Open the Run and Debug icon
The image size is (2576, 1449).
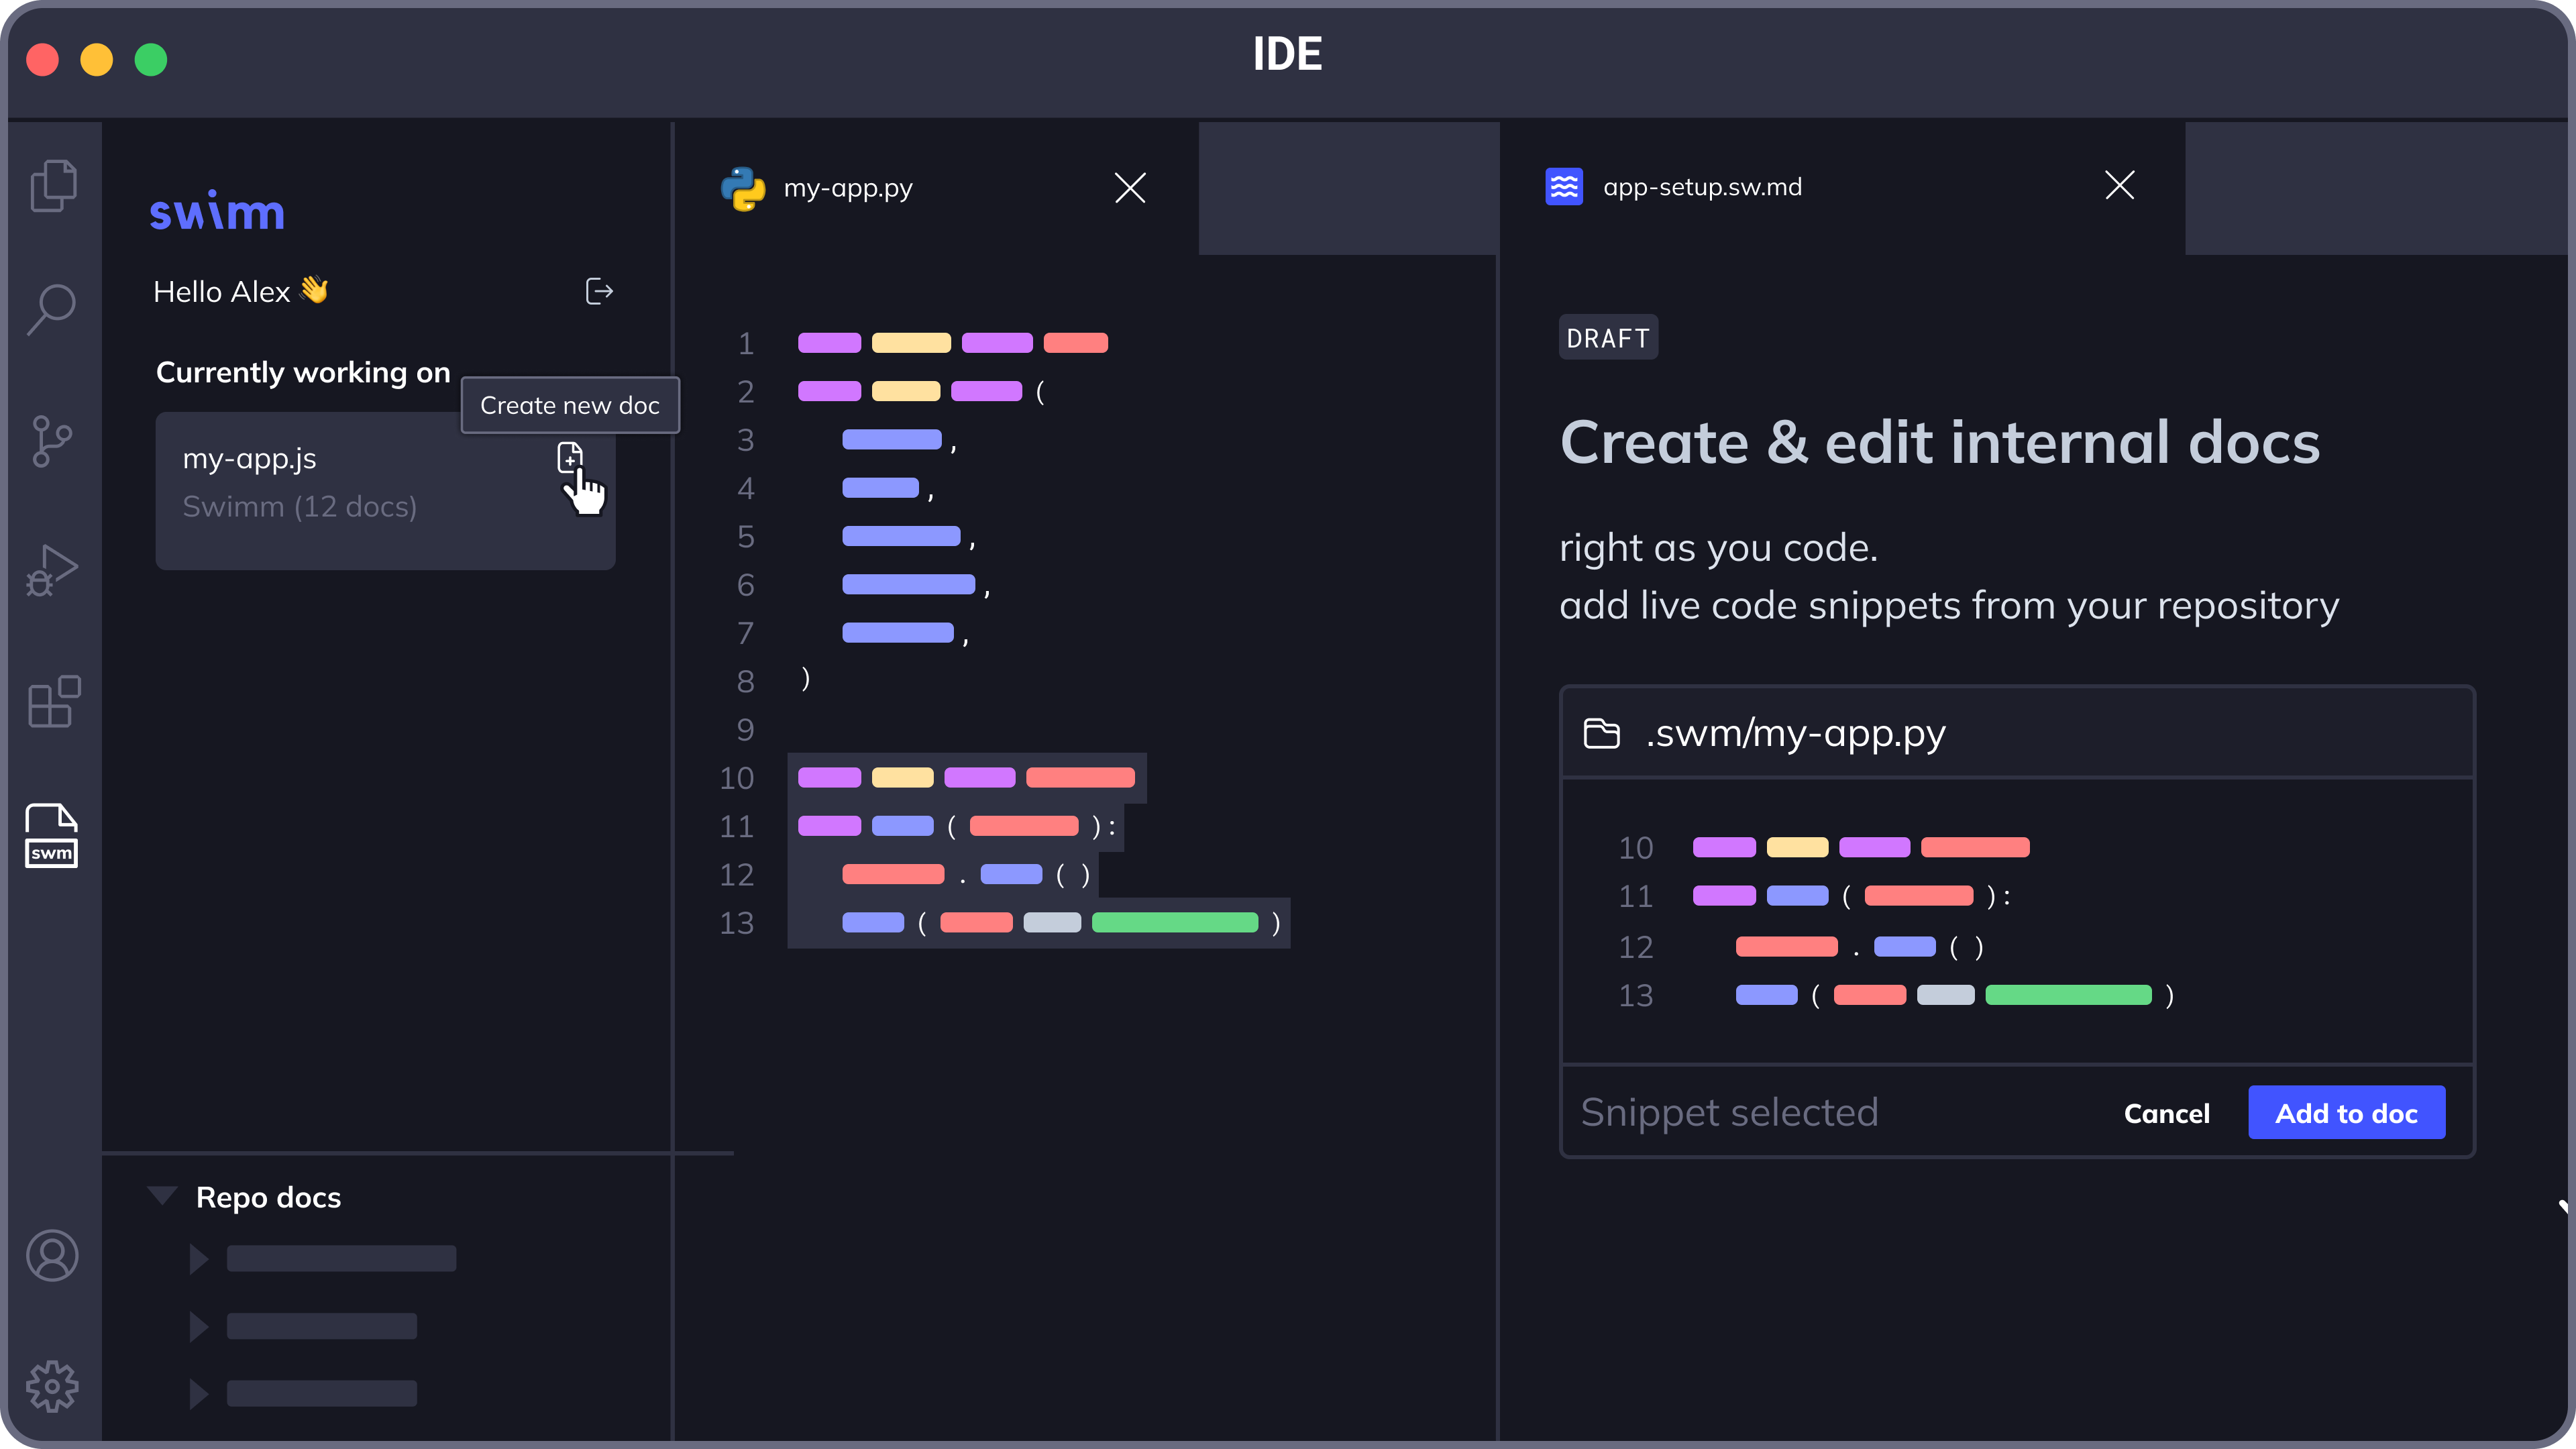52,571
